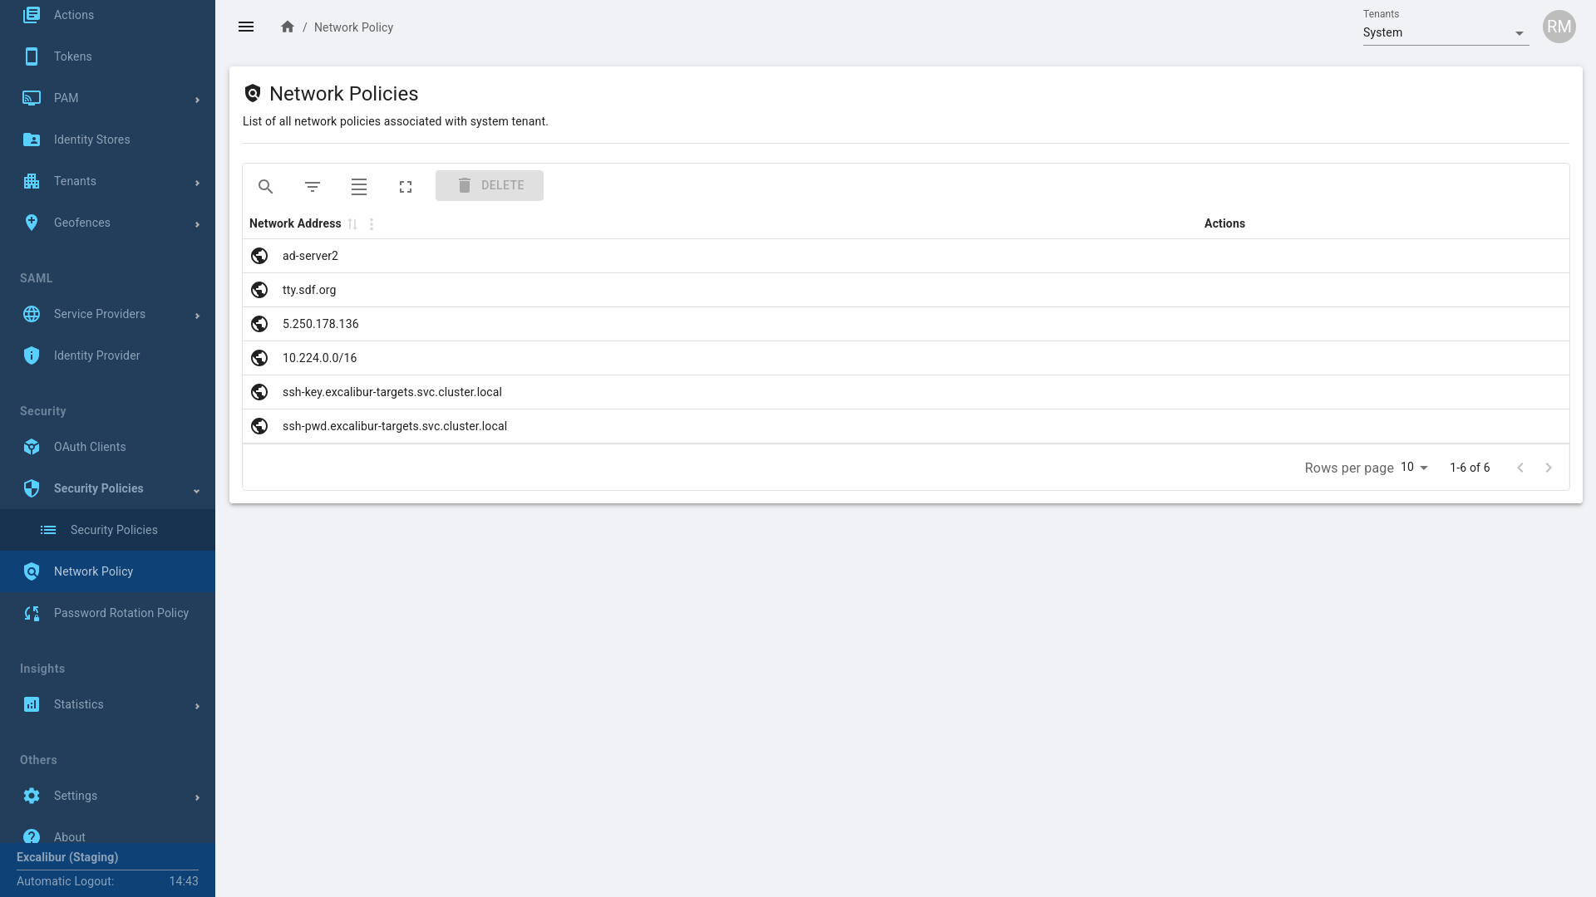
Task: Open the Tenants System dropdown
Action: click(x=1445, y=33)
